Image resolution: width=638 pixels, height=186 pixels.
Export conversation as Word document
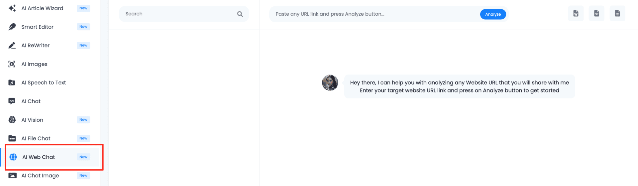point(576,14)
